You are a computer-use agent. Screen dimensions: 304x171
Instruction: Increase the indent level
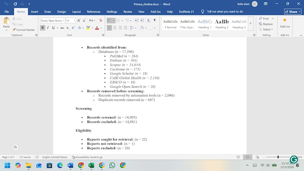click(x=142, y=21)
